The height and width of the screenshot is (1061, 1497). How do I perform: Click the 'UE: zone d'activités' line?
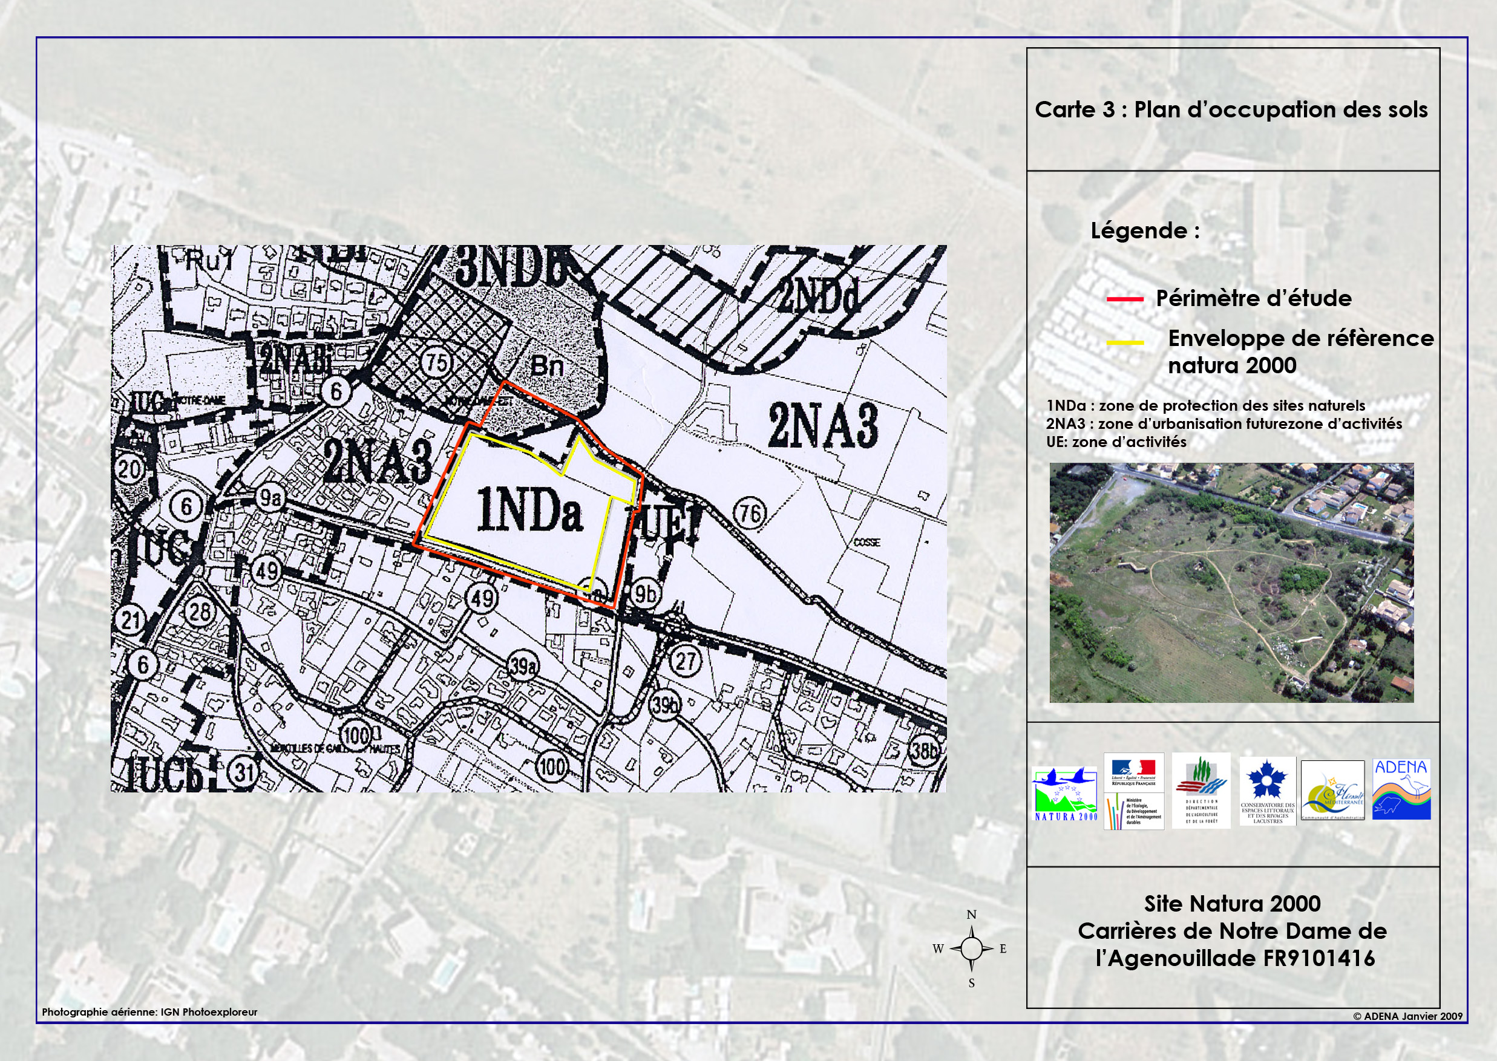[x=1116, y=442]
